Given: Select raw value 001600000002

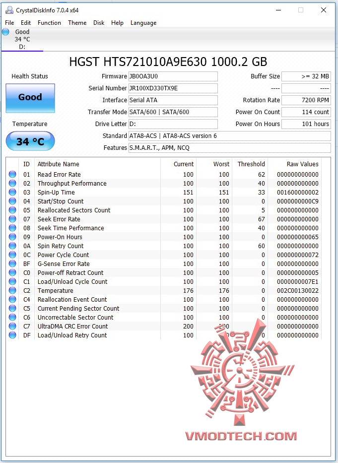Looking at the screenshot, I should tap(298, 193).
